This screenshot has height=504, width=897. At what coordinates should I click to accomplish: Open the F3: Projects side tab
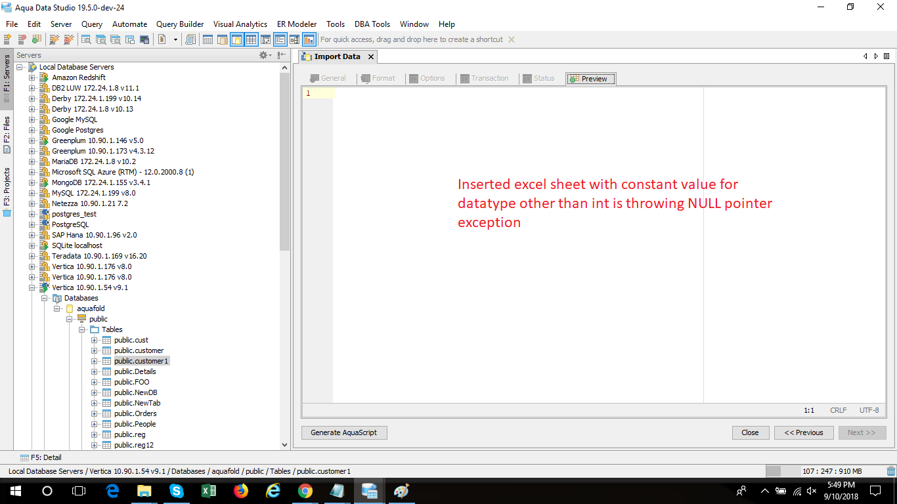(7, 192)
